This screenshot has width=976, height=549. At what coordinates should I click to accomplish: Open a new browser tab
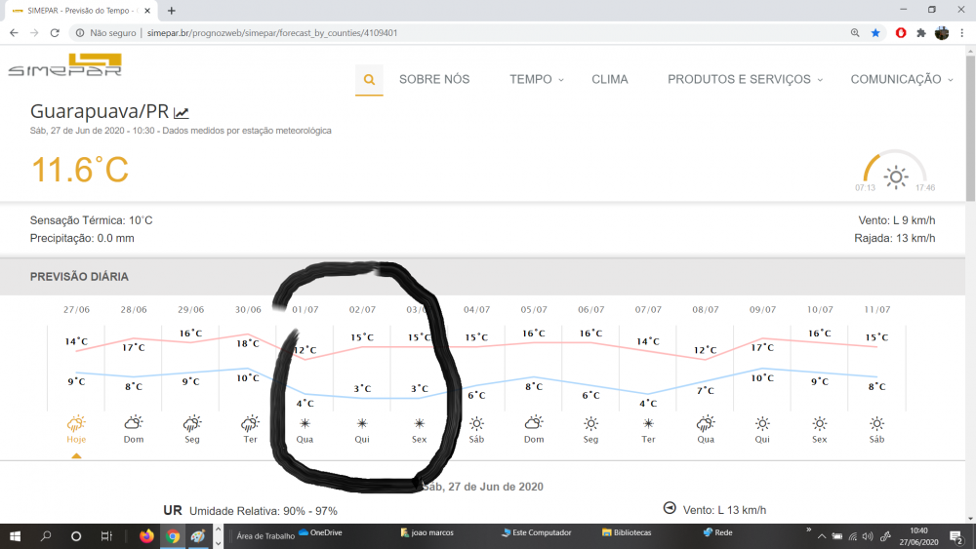click(x=172, y=10)
